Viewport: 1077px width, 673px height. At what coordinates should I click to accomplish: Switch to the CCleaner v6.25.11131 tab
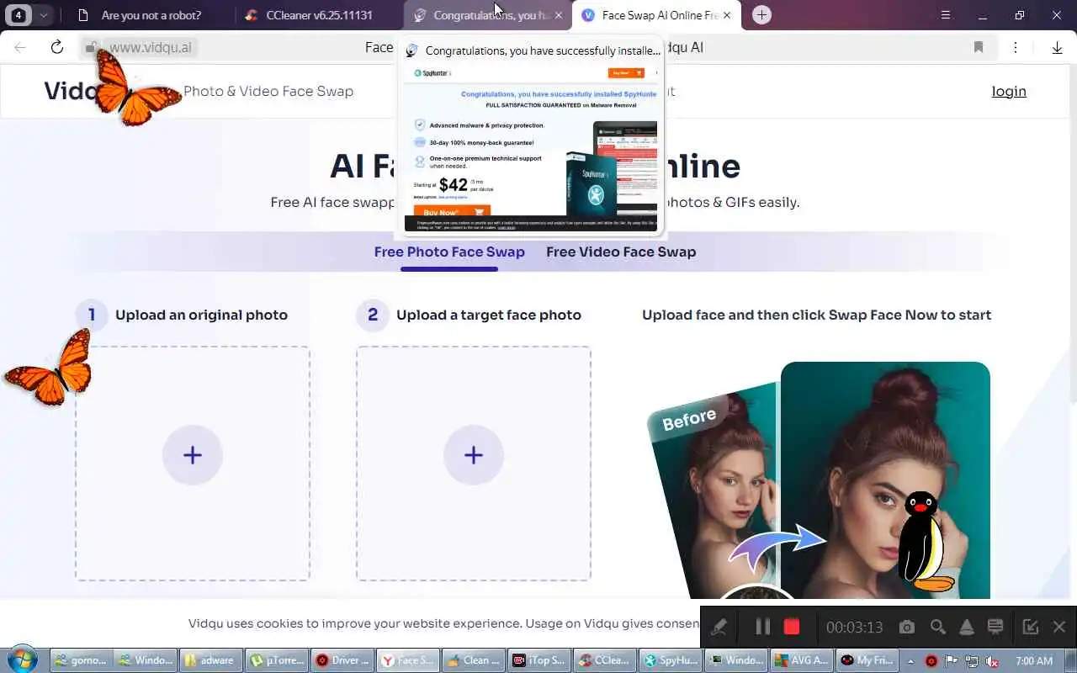(x=318, y=15)
